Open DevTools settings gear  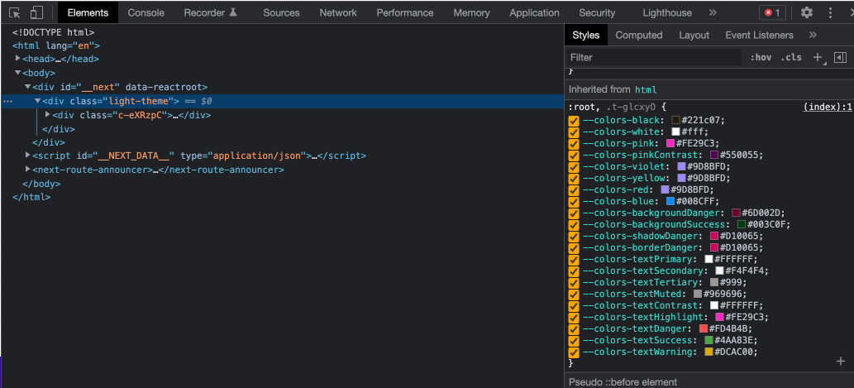pos(807,12)
